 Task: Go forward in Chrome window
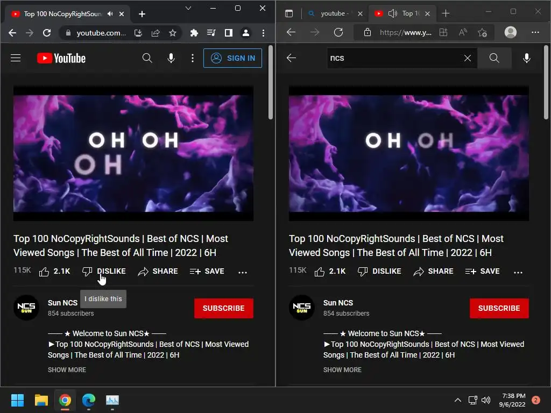coord(30,33)
